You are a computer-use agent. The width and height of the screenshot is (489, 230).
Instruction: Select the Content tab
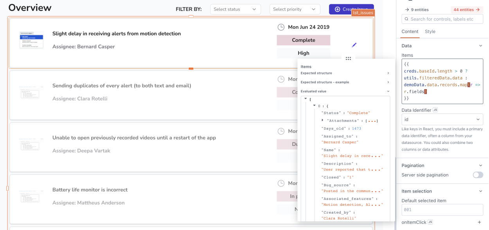pyautogui.click(x=410, y=32)
